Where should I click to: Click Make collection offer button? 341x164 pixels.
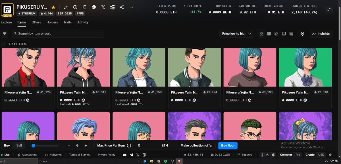point(197,146)
